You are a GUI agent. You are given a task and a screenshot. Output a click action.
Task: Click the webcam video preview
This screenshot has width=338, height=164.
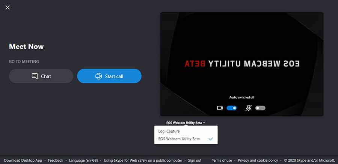point(241,64)
